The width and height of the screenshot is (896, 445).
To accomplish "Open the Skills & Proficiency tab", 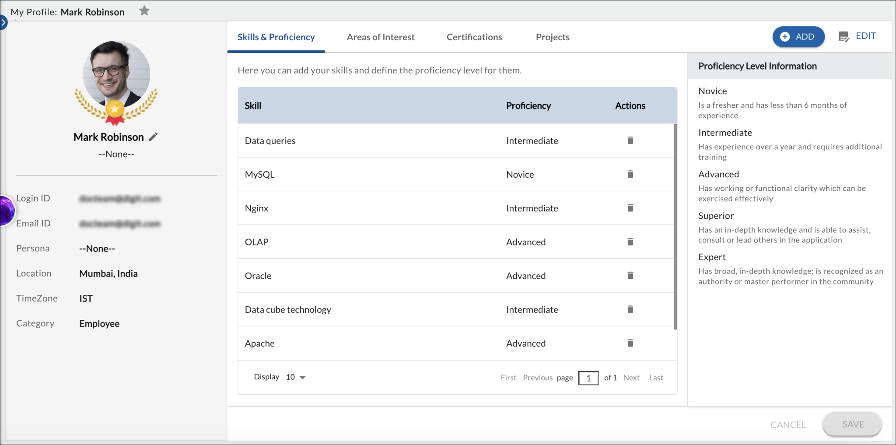I will click(276, 37).
